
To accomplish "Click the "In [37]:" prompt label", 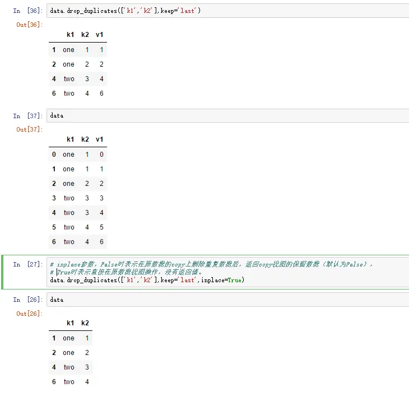I will (27, 116).
